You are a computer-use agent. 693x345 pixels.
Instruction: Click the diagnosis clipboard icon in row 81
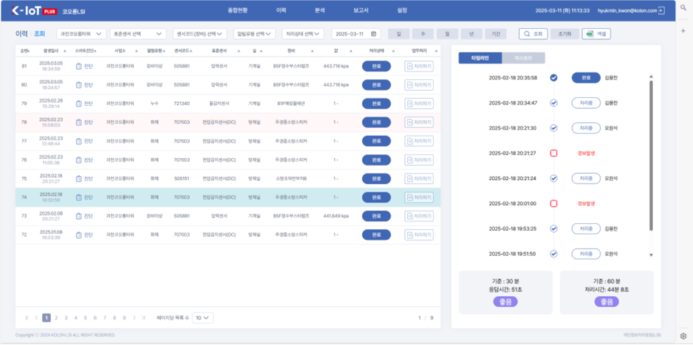79,66
